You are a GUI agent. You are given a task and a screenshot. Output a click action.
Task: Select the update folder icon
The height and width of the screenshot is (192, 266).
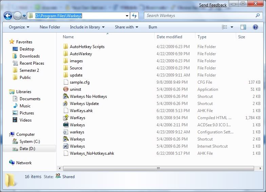pyautogui.click(x=66, y=75)
